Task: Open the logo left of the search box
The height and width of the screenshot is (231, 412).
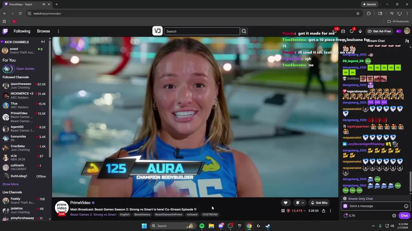Action: click(157, 31)
